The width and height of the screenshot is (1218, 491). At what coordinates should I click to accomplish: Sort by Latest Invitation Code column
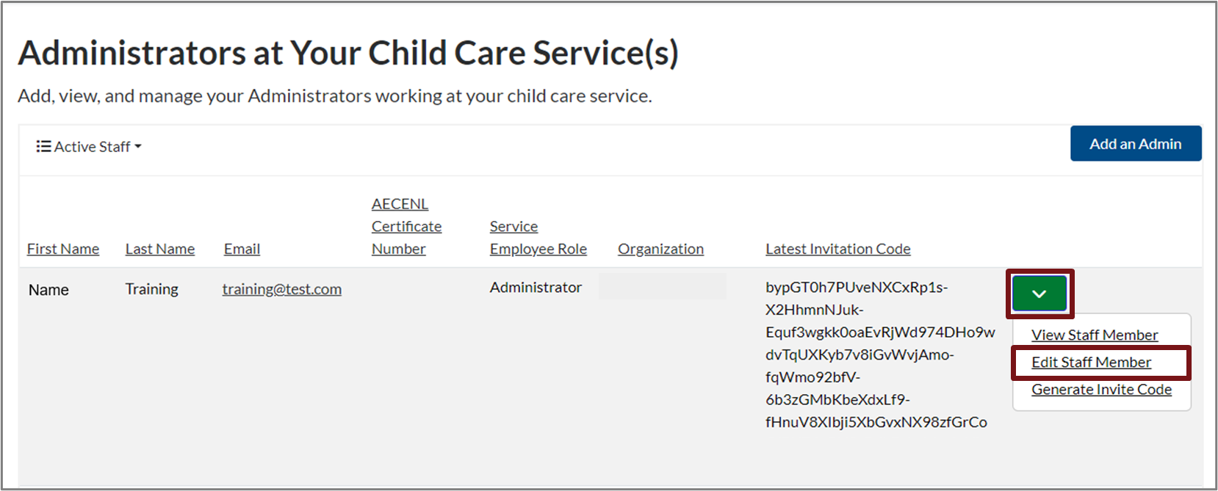(x=837, y=249)
